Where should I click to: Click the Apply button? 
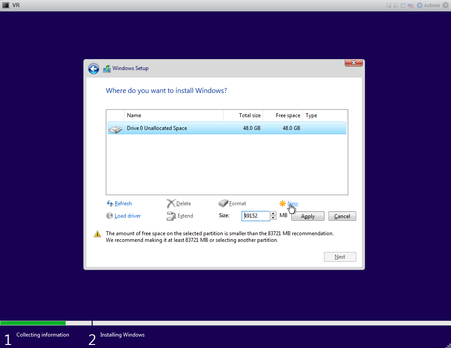pyautogui.click(x=308, y=216)
